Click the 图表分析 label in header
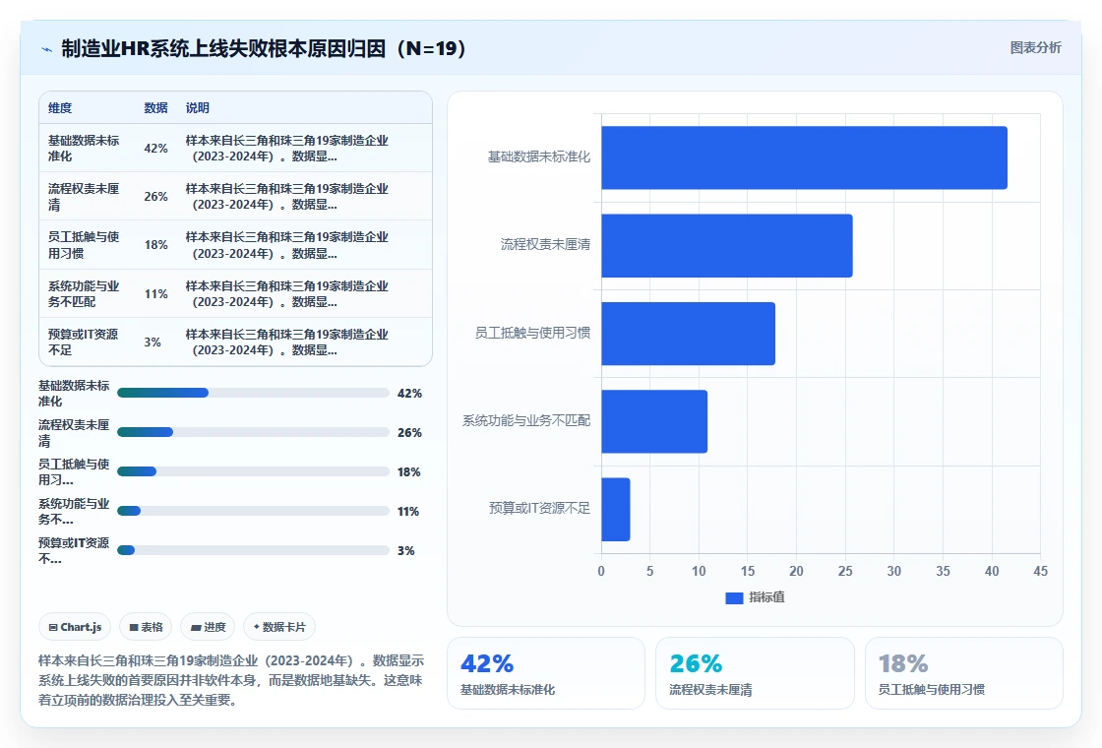1102x748 pixels. pyautogui.click(x=1035, y=48)
